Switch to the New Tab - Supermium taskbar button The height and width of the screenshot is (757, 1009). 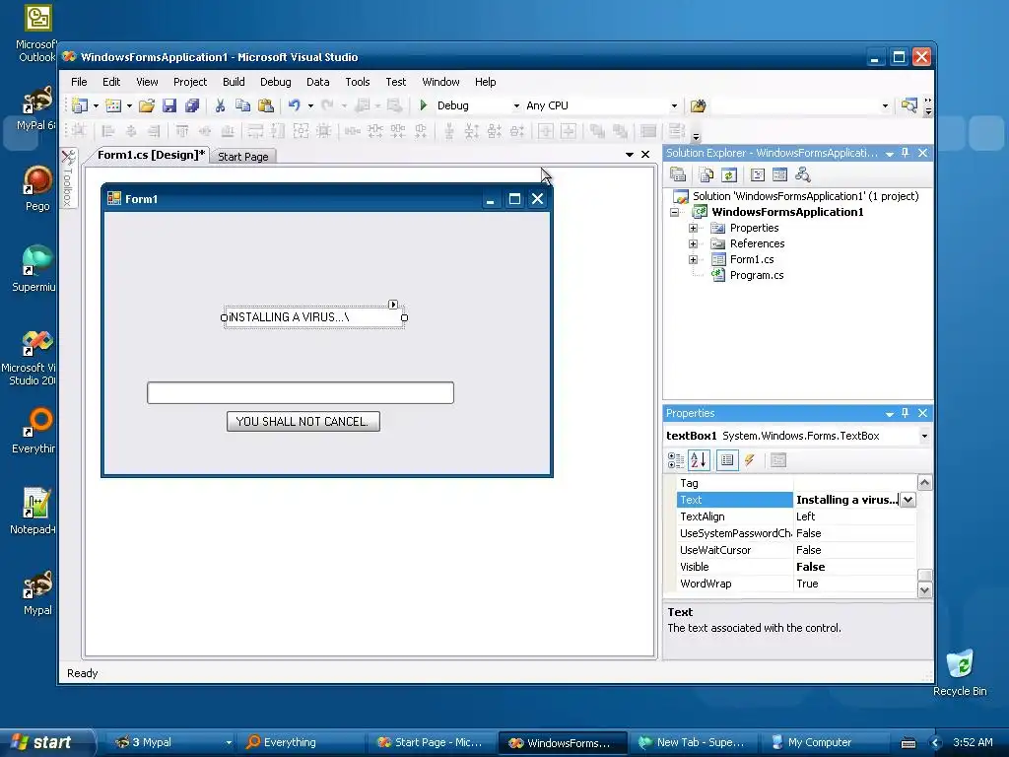coord(694,742)
